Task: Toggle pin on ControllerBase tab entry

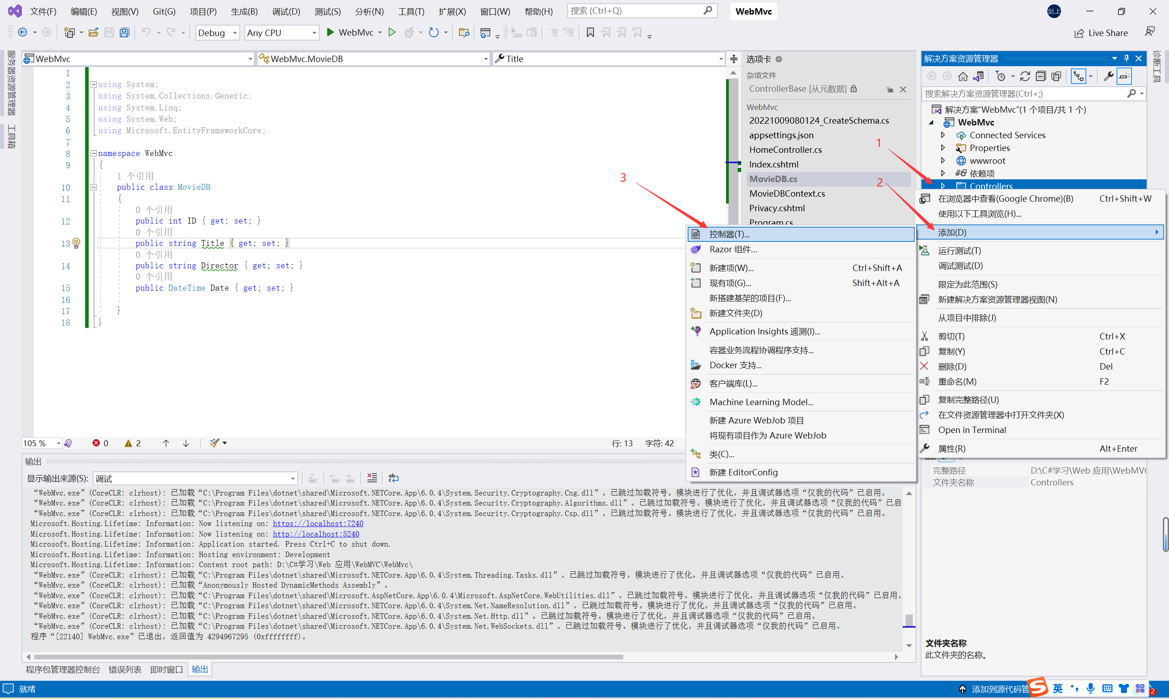Action: pyautogui.click(x=890, y=89)
